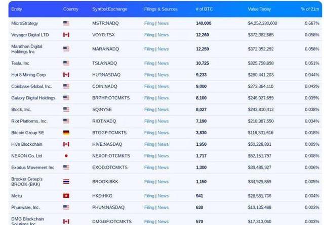This screenshot has width=324, height=225.
Task: Open the Filing link for MicroStrategy
Action: (149, 23)
